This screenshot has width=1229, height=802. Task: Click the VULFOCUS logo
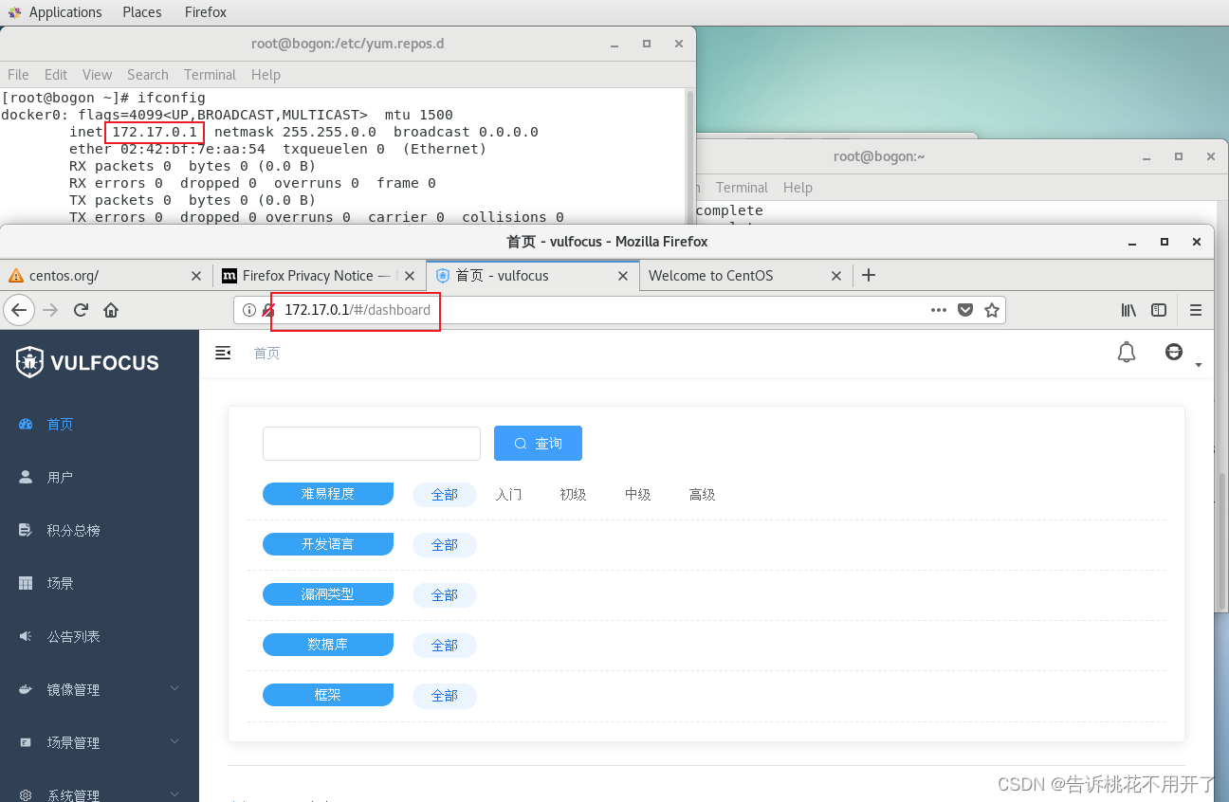[87, 362]
